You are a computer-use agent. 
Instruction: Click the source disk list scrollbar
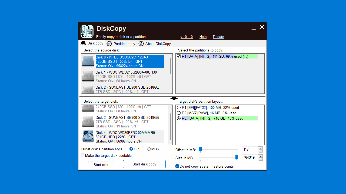pyautogui.click(x=170, y=67)
